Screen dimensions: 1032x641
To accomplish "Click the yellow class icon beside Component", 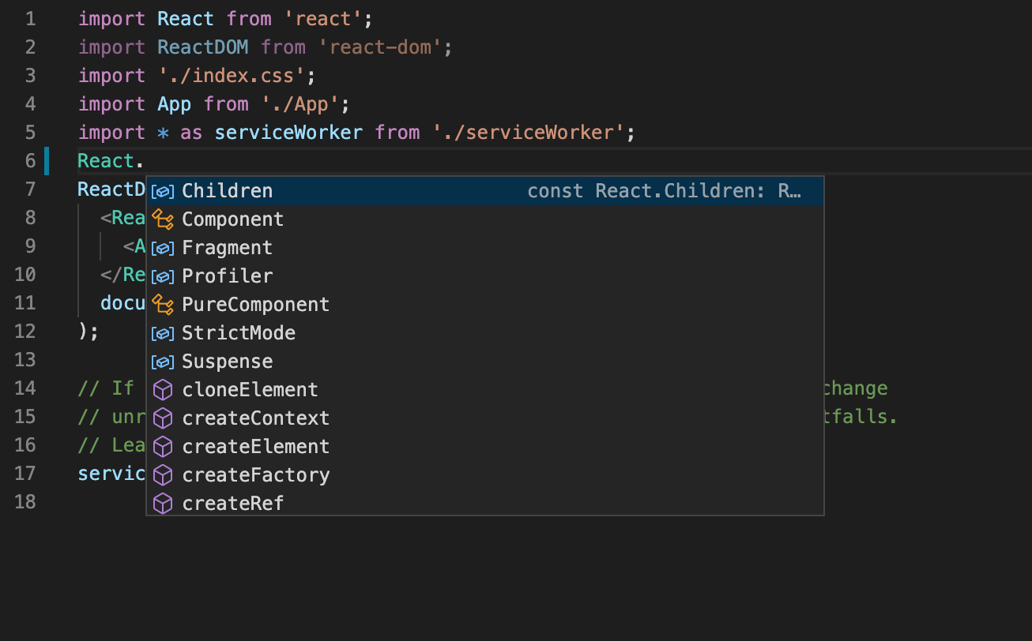I will [163, 219].
